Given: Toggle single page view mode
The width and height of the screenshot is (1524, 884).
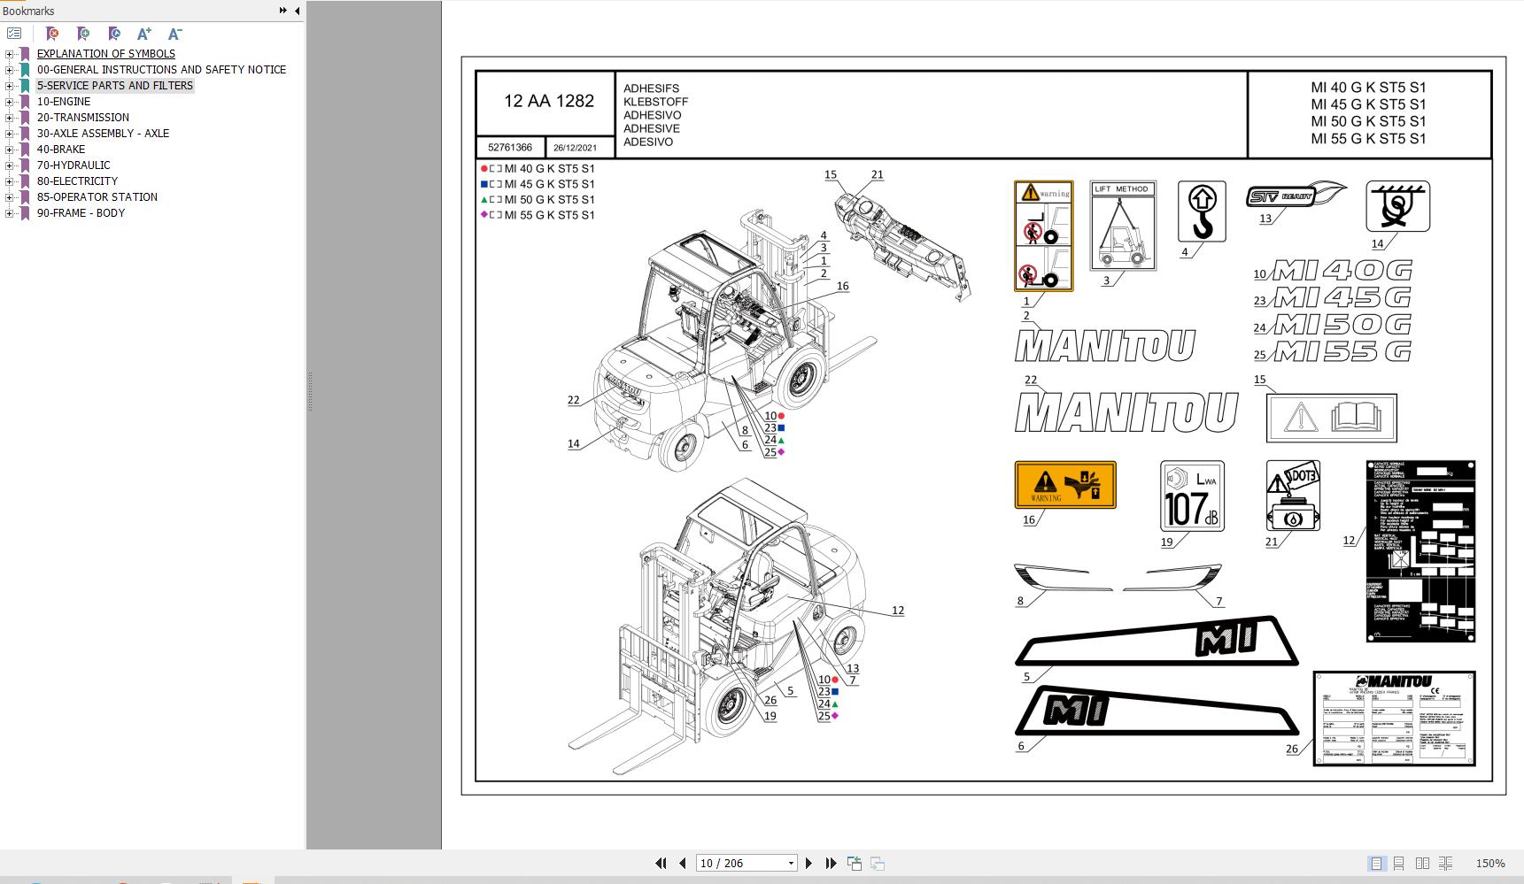Looking at the screenshot, I should tap(1377, 862).
